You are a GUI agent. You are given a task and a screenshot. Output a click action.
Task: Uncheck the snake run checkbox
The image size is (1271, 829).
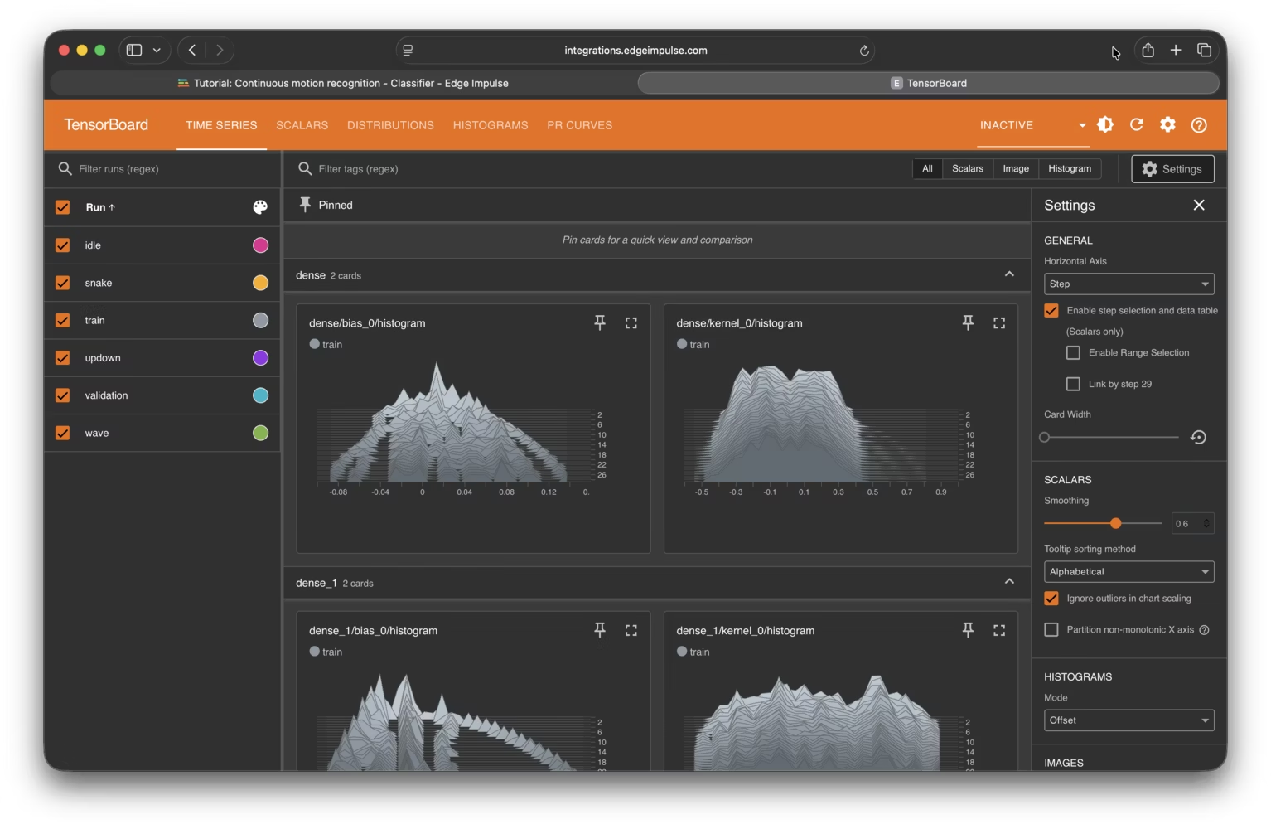(63, 283)
